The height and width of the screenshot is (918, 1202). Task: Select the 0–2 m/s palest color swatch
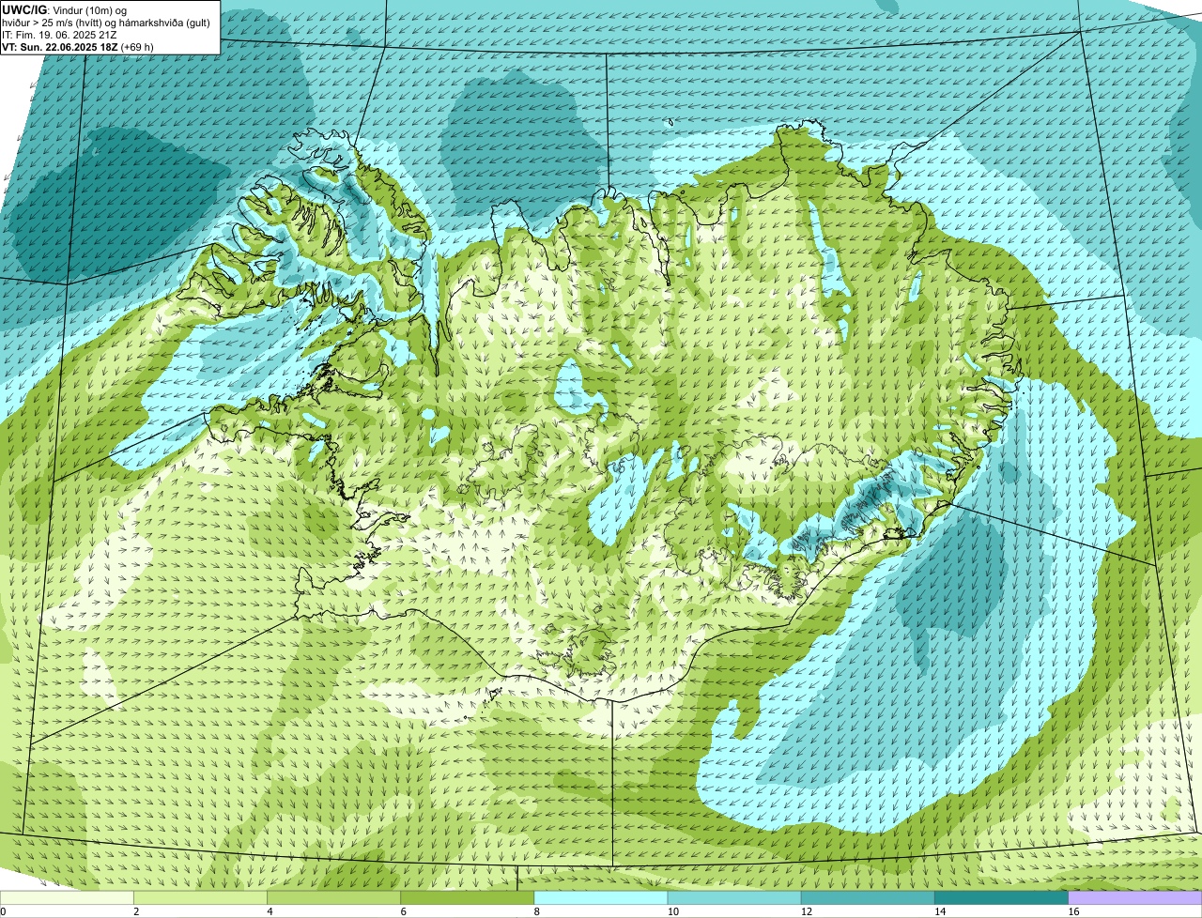click(x=67, y=897)
